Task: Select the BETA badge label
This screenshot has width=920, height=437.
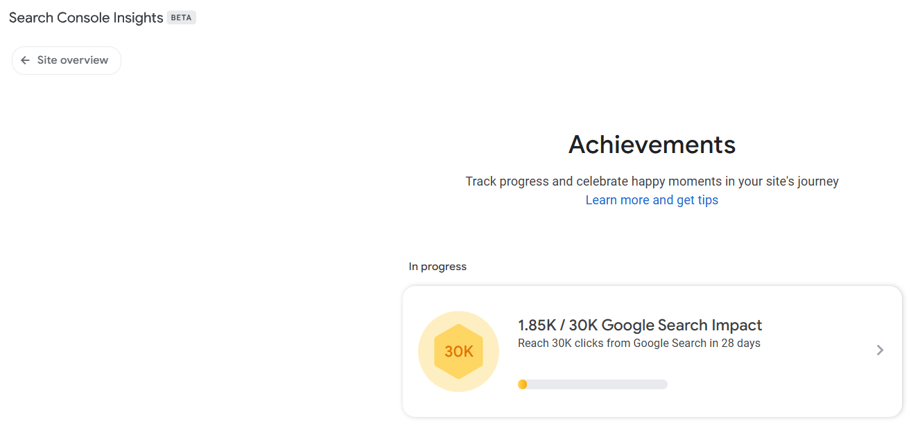Action: click(x=181, y=17)
